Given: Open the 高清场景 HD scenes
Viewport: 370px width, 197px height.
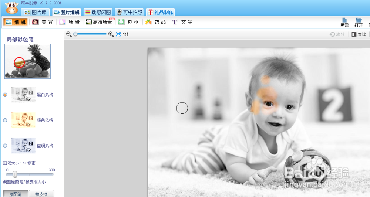Looking at the screenshot, I should coord(99,22).
